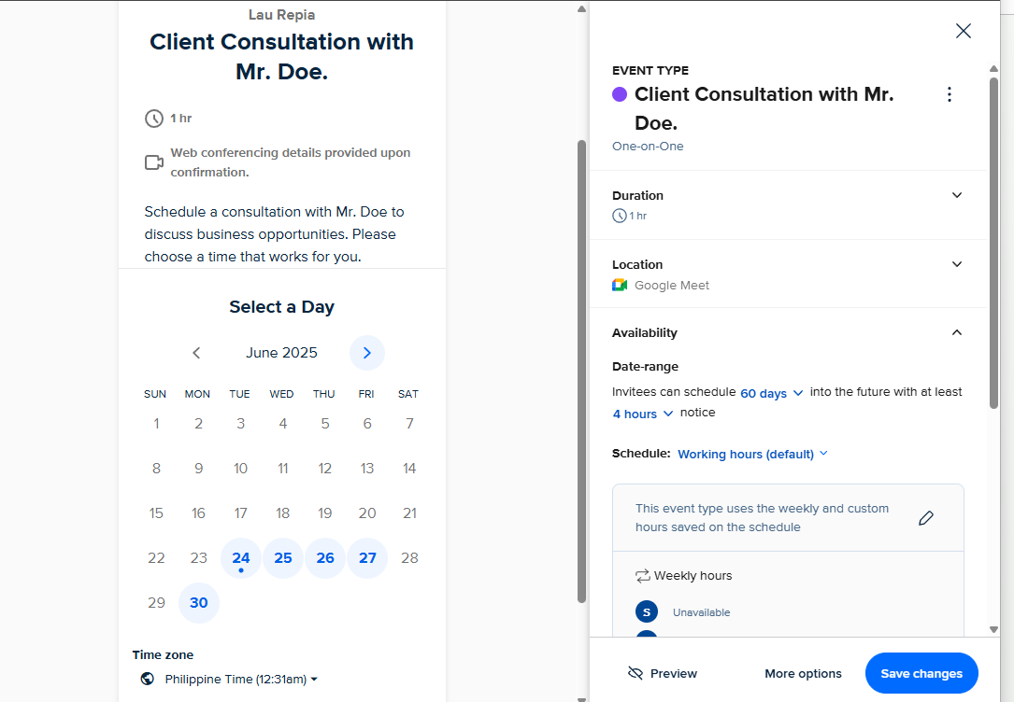Change the Philippine Time zone dropdown
Screen dimensions: 1014x702
pyautogui.click(x=241, y=679)
